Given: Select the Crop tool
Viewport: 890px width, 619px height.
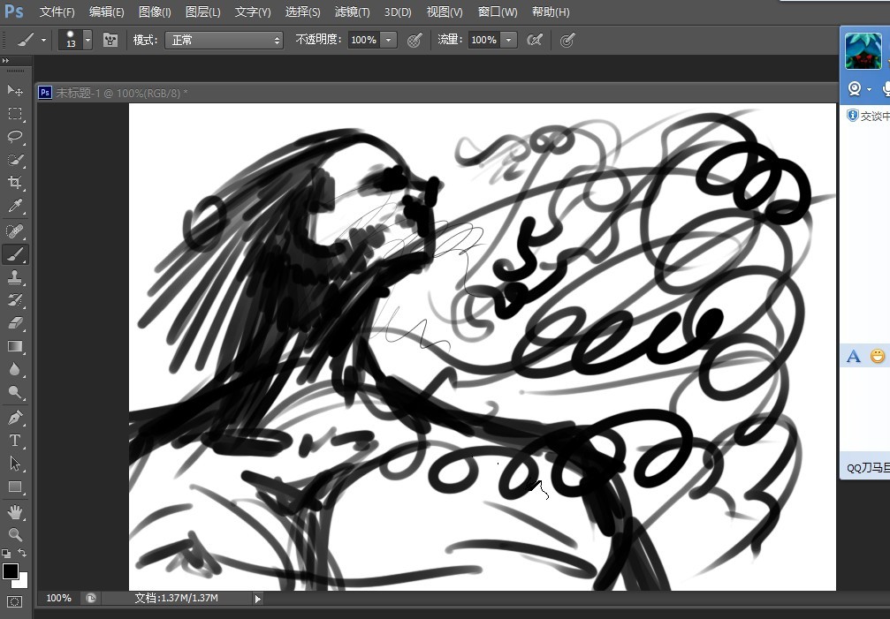Looking at the screenshot, I should point(15,183).
